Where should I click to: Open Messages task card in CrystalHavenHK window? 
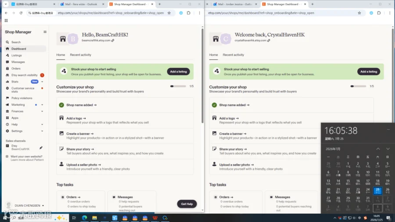coord(292,201)
